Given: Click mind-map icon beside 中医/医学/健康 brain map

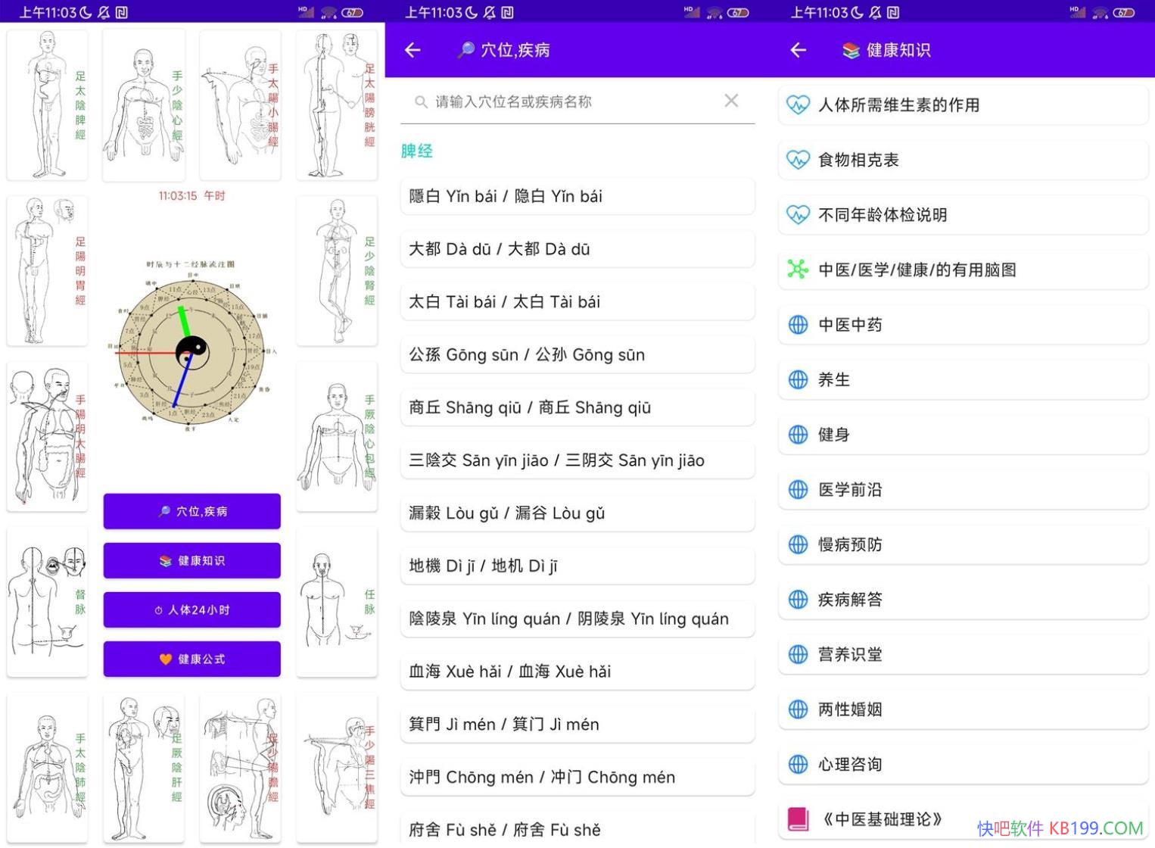Looking at the screenshot, I should 798,270.
